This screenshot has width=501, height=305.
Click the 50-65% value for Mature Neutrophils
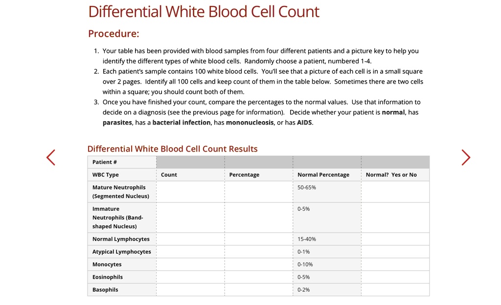(304, 187)
